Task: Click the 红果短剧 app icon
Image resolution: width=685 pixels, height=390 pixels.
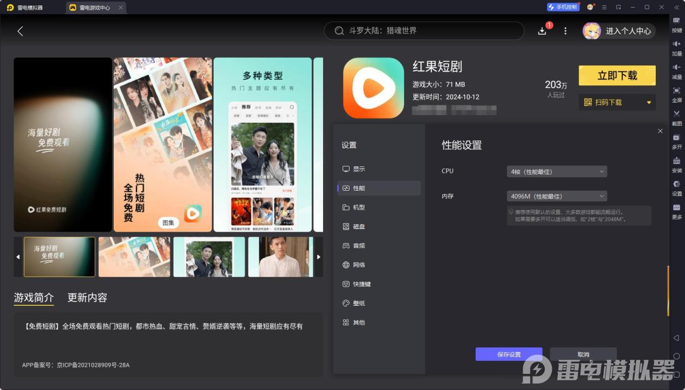Action: click(x=373, y=88)
